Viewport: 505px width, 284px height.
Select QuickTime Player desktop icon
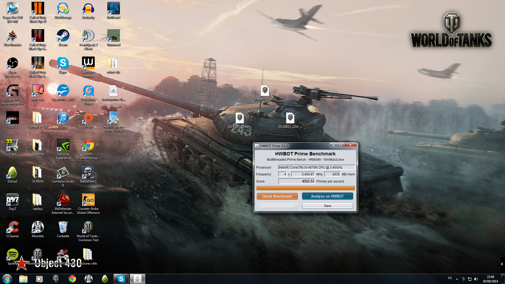(88, 94)
